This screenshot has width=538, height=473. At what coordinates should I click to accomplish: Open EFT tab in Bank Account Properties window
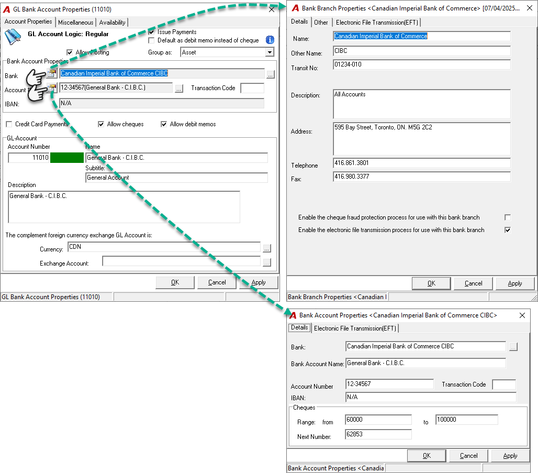click(355, 328)
